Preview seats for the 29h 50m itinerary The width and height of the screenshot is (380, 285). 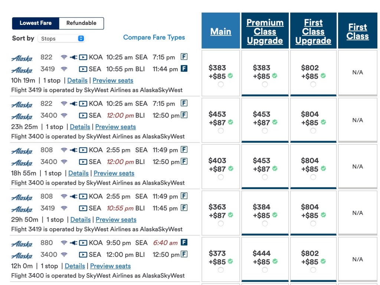click(x=116, y=220)
